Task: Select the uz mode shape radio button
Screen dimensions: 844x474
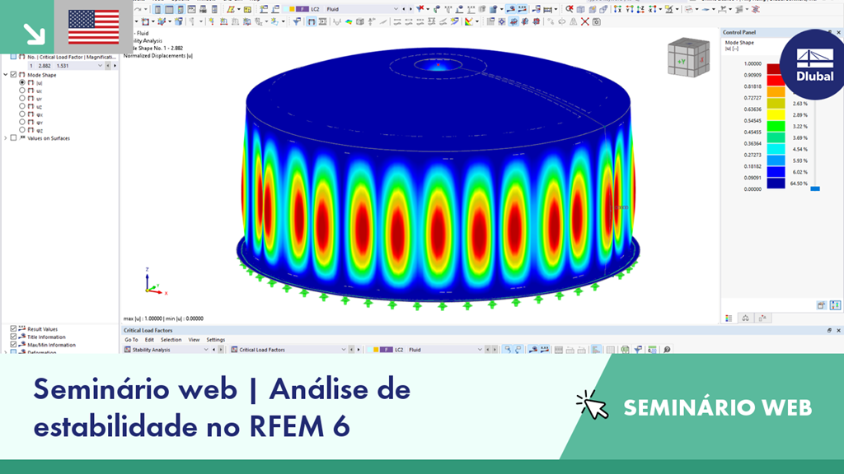Action: point(22,106)
